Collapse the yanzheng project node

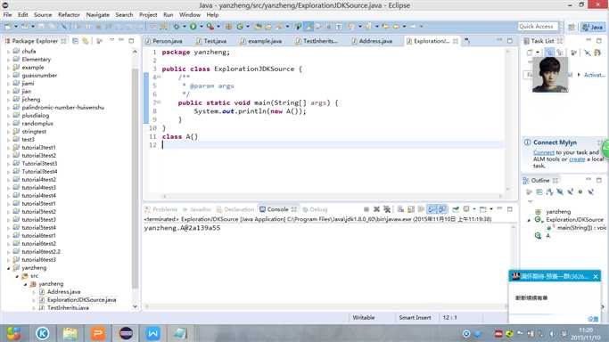(9, 268)
